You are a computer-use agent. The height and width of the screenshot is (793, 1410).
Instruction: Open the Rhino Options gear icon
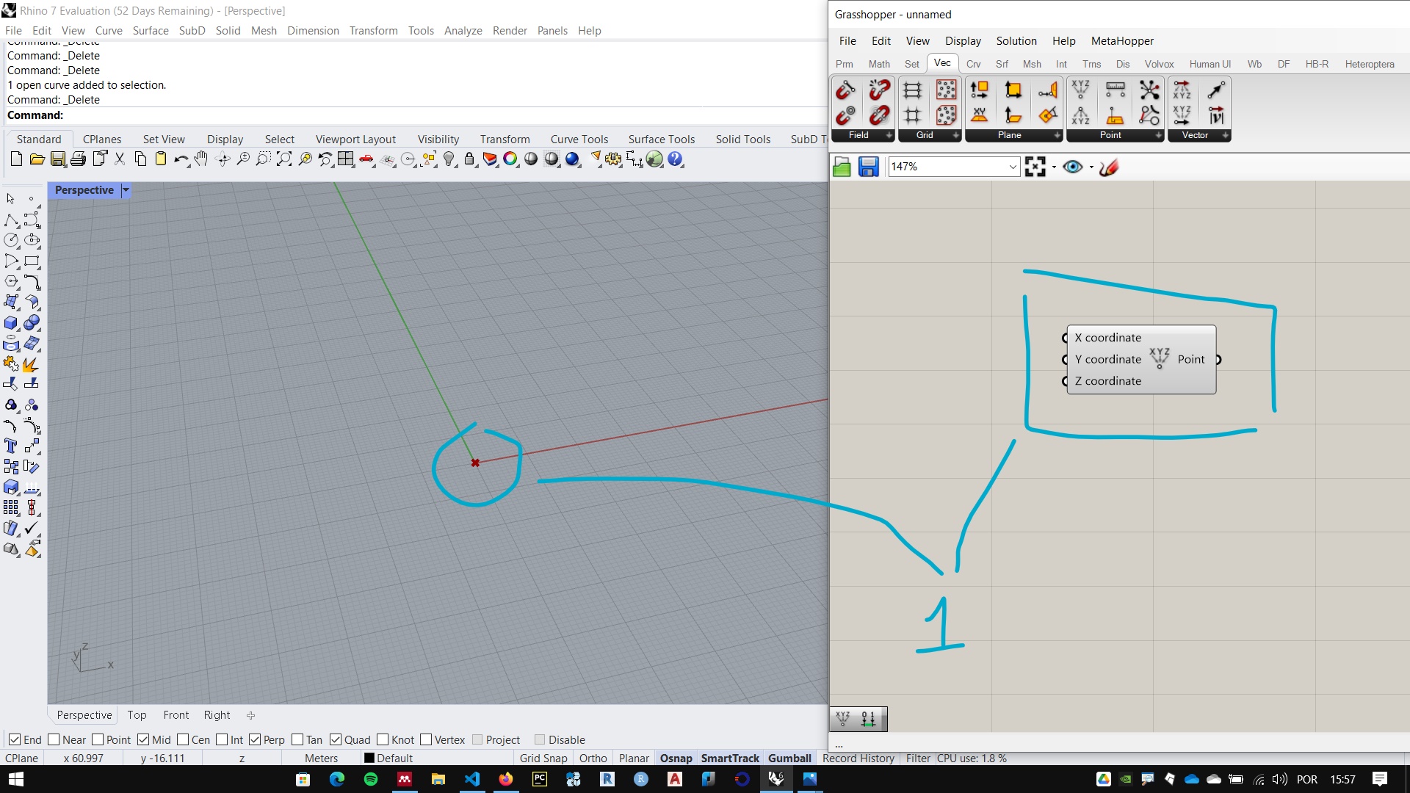click(x=613, y=159)
